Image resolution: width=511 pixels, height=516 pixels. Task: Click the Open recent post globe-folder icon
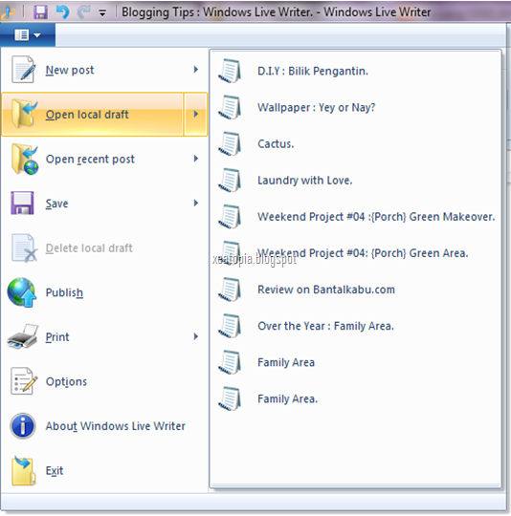click(25, 159)
